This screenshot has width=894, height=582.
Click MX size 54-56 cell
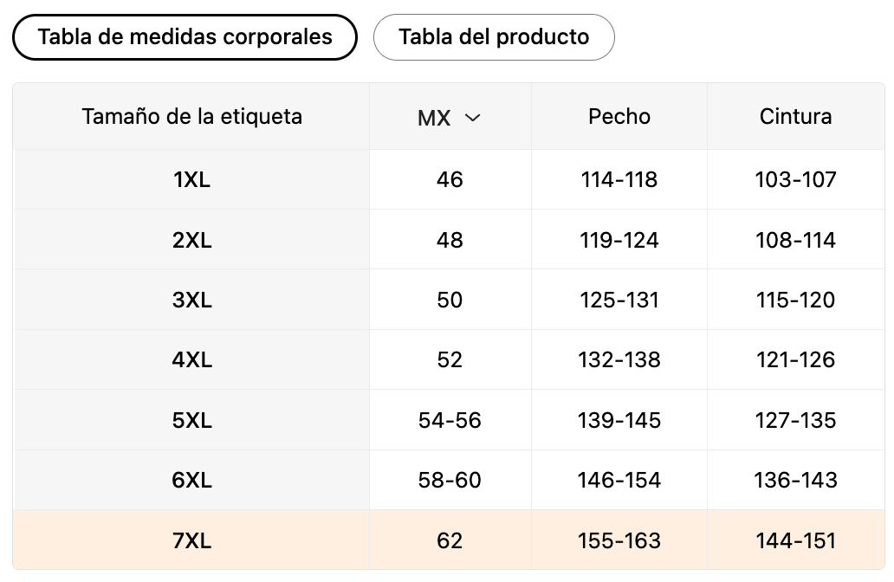(450, 421)
